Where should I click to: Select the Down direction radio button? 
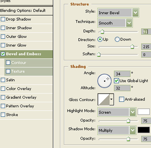(117, 39)
